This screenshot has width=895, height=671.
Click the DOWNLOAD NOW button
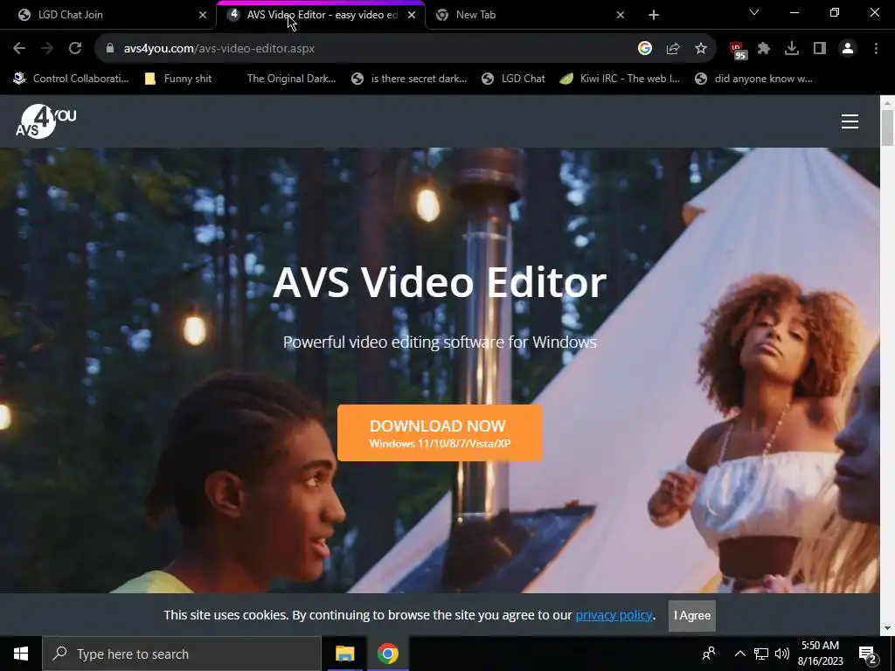[440, 433]
